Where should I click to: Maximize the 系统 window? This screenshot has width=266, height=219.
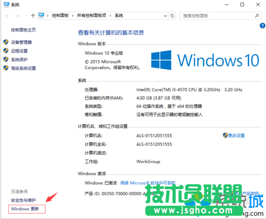point(242,5)
